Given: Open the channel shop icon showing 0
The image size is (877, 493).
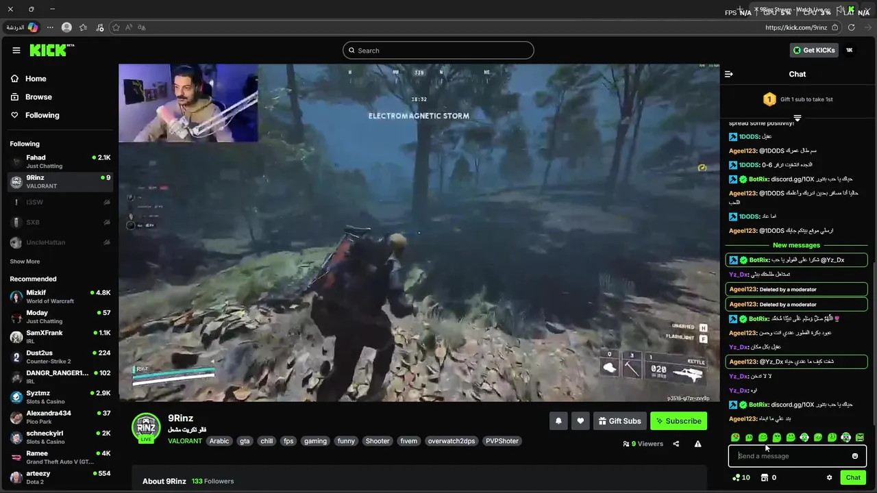Looking at the screenshot, I should point(768,477).
